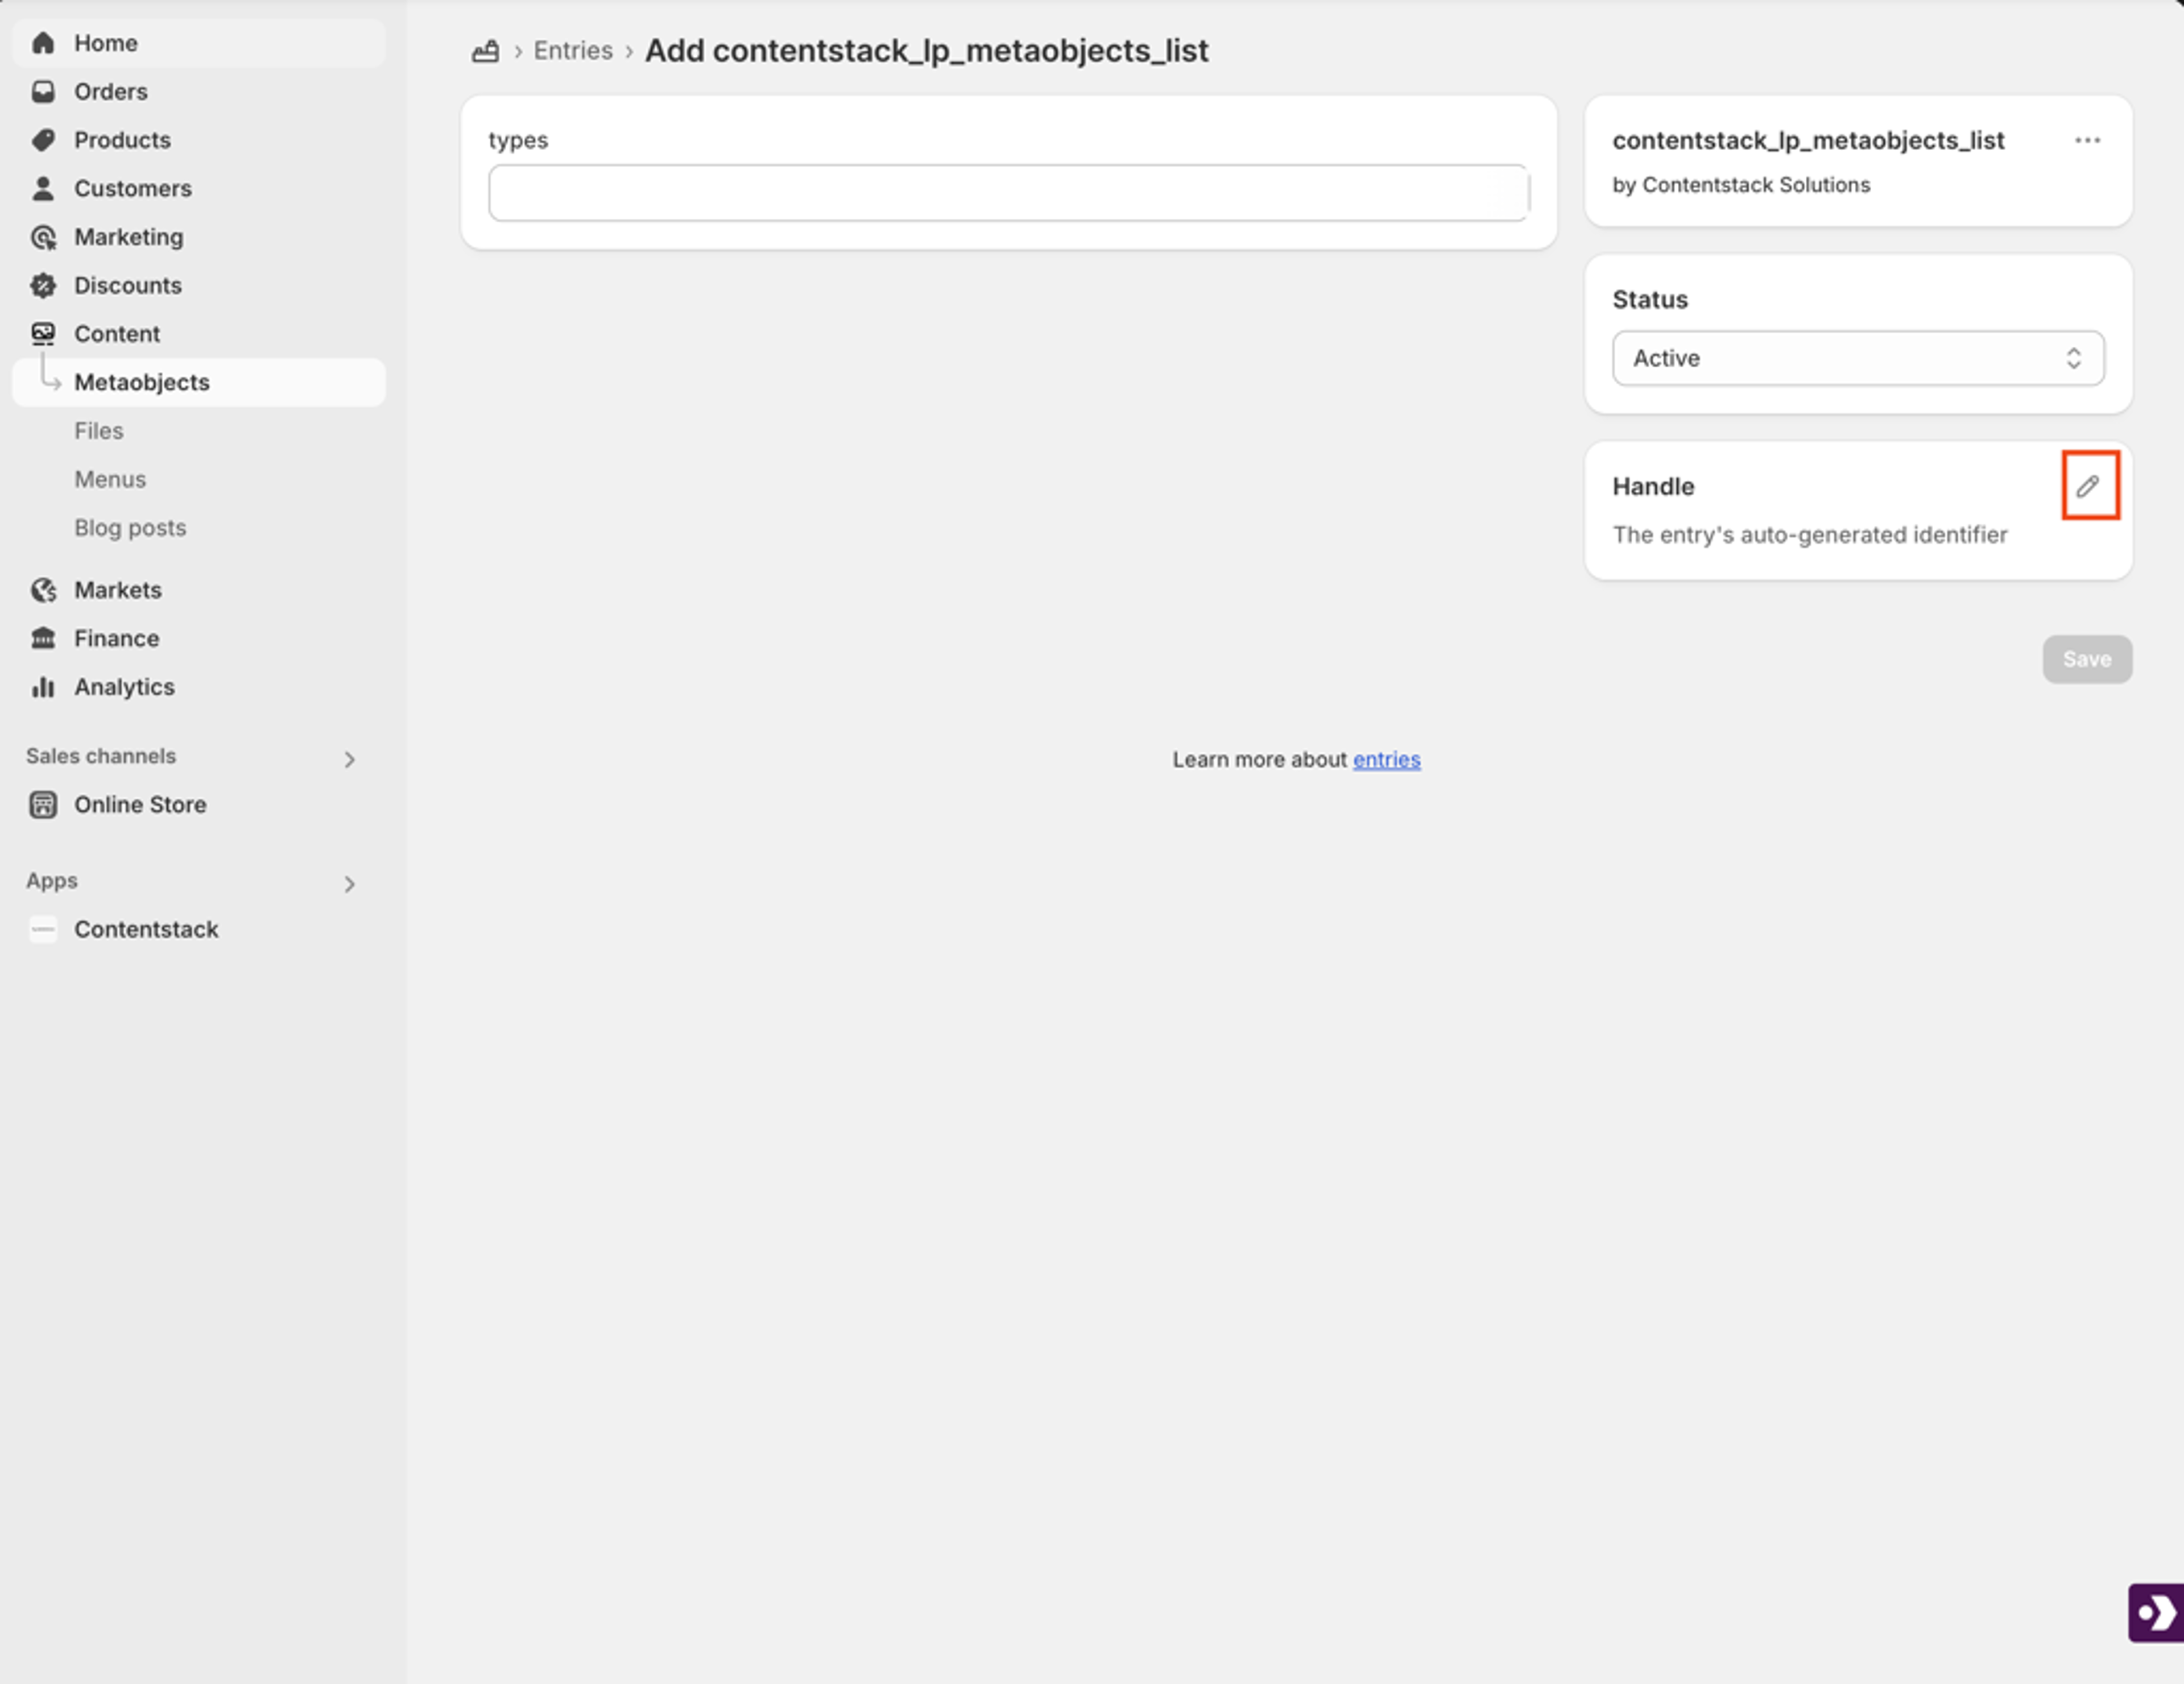Viewport: 2184px width, 1684px height.
Task: Click the Marketing target icon
Action: point(43,237)
